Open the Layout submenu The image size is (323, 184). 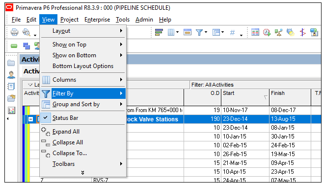coord(83,31)
